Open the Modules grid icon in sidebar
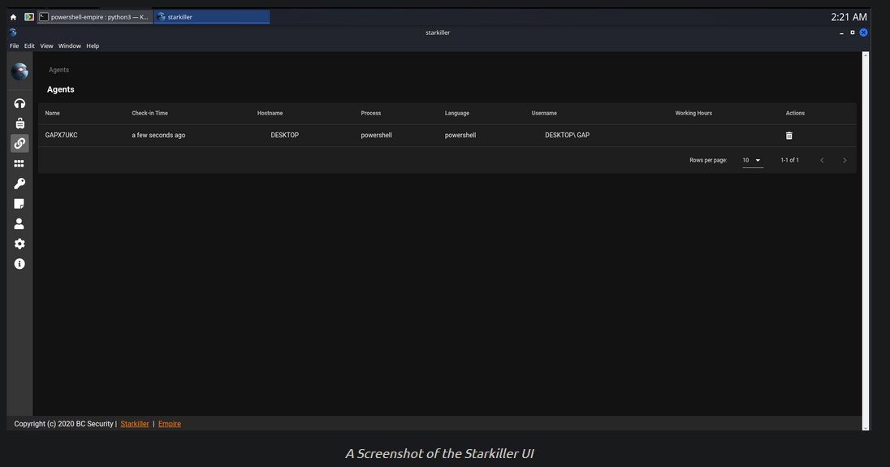This screenshot has width=890, height=467. click(19, 163)
